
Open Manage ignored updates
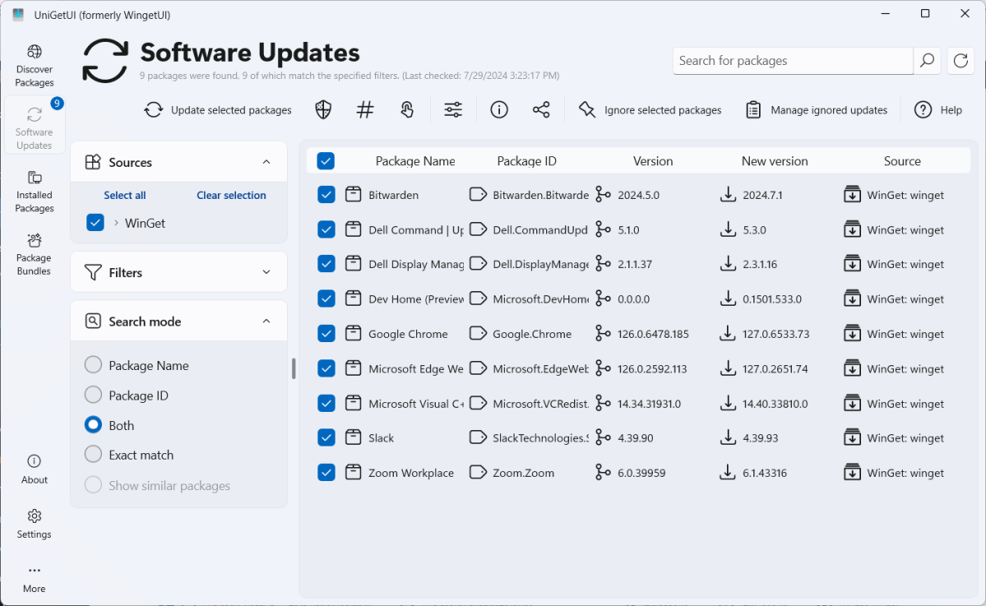click(x=816, y=110)
